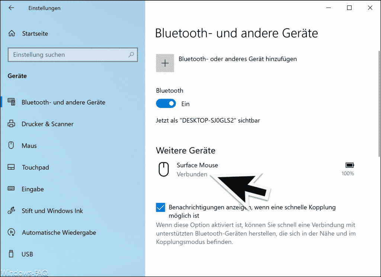Uncheck the quick pairing notifications checkbox
The height and width of the screenshot is (277, 381).
(160, 207)
